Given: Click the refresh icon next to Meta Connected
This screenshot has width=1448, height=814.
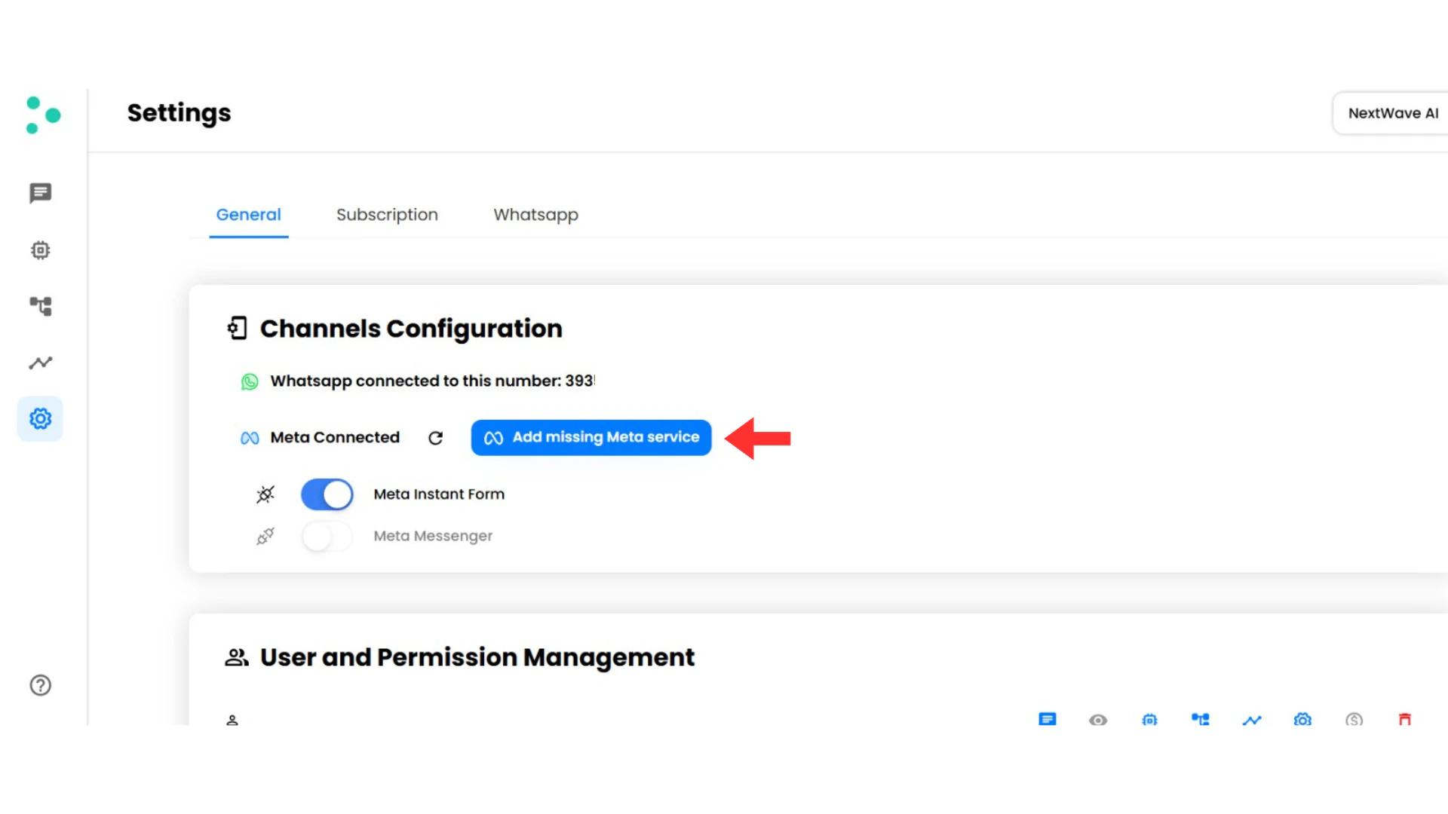Looking at the screenshot, I should (436, 438).
